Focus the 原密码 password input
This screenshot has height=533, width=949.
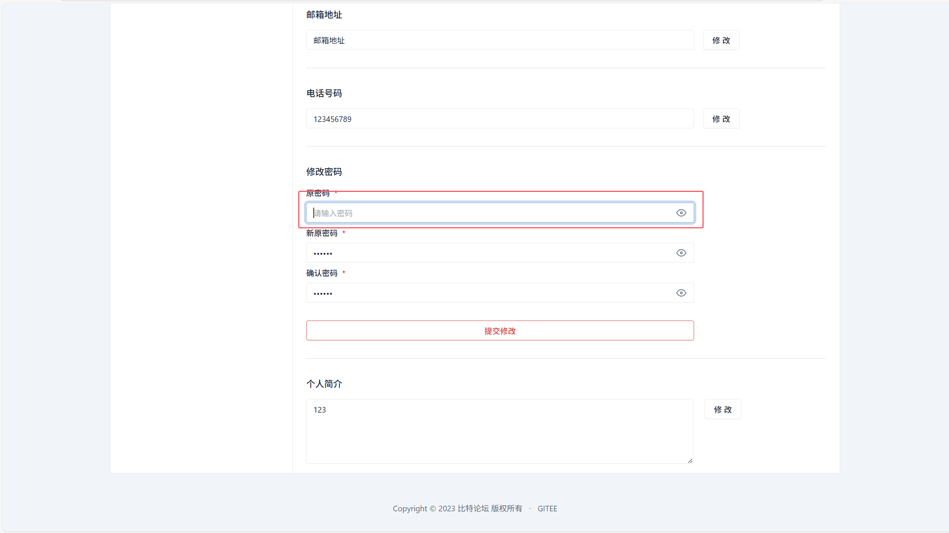487,213
